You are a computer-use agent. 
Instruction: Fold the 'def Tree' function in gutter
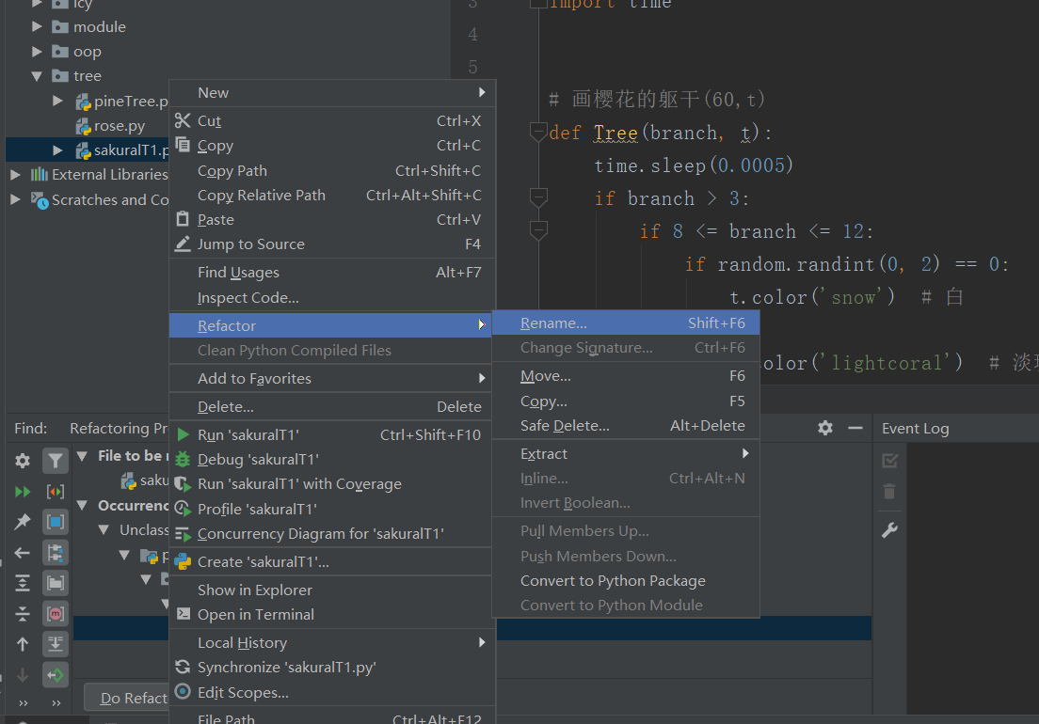538,133
